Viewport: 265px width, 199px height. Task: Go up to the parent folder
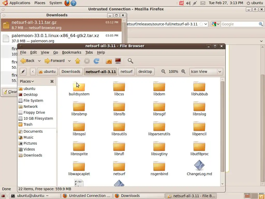78,61
